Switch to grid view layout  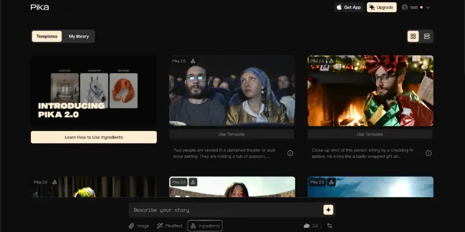(413, 37)
